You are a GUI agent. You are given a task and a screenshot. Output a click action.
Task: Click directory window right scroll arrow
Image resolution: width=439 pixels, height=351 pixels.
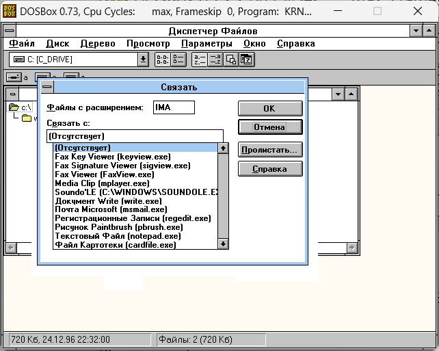point(352,248)
